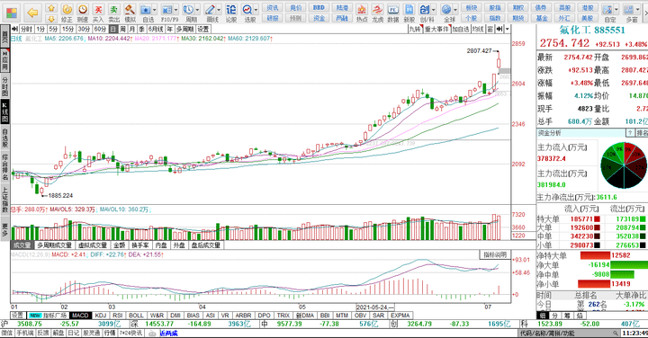The height and width of the screenshot is (338, 648).
Task: Expand the 周期 period dropdown arrow
Action: (197, 10)
